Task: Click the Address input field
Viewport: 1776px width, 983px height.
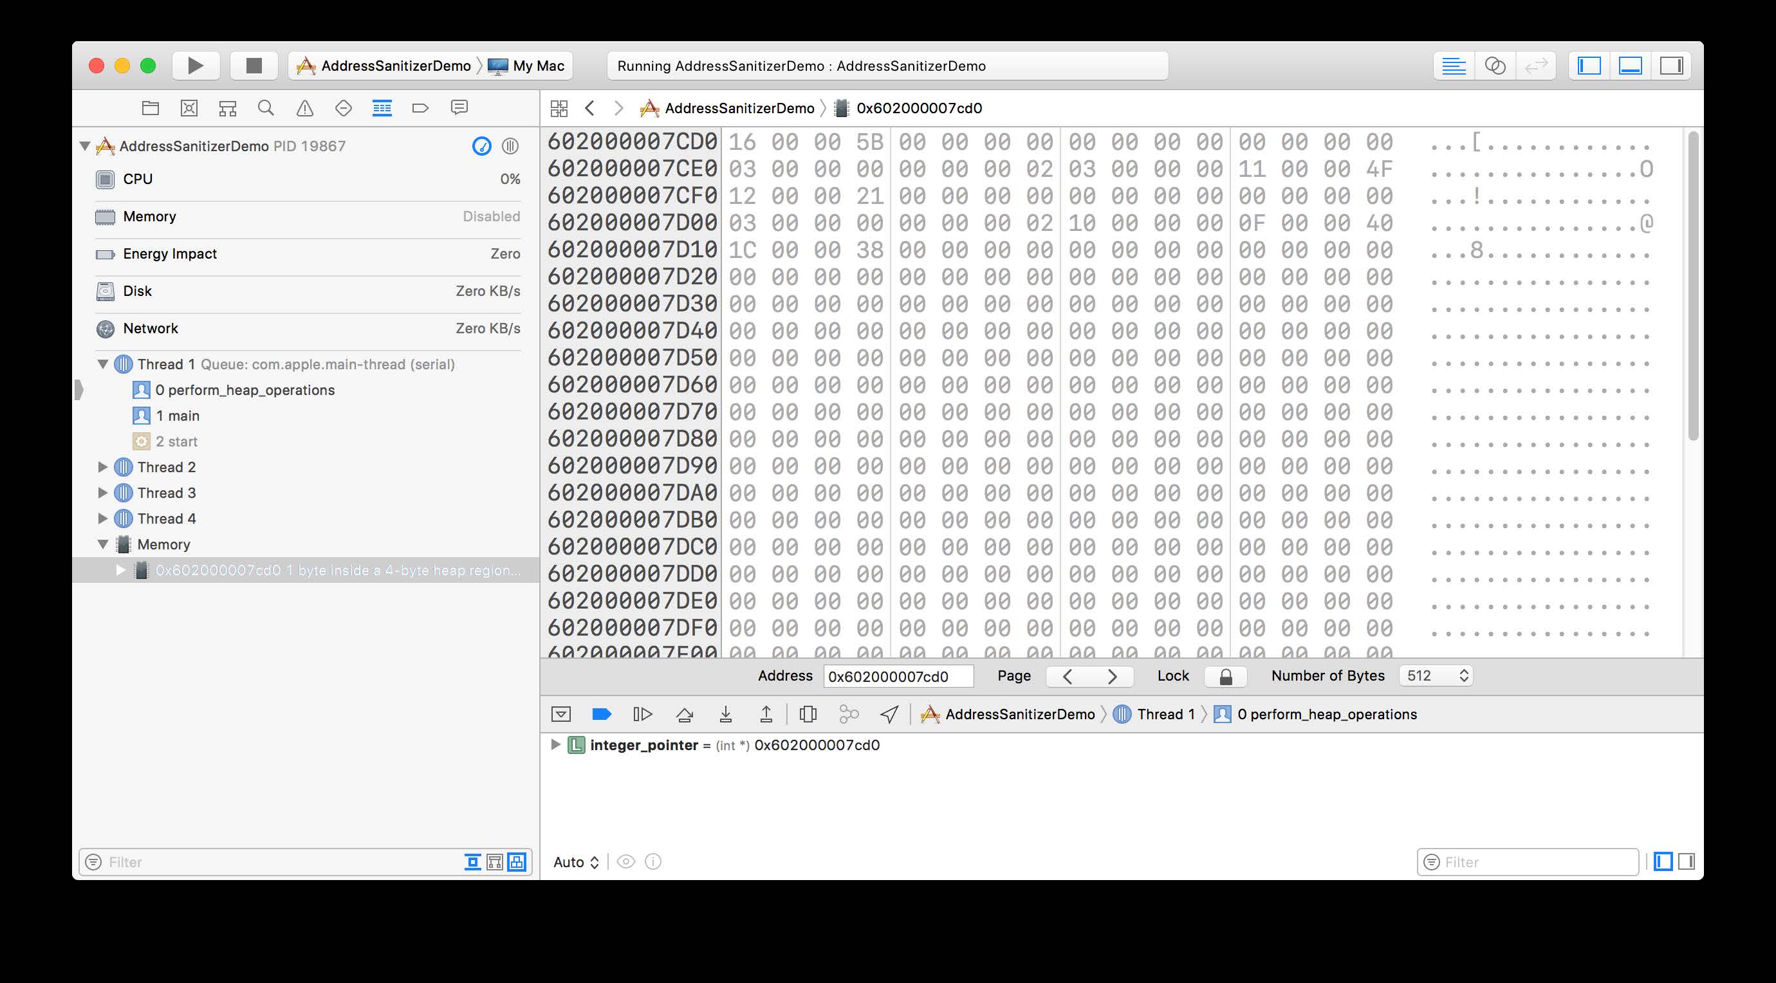Action: pos(898,676)
